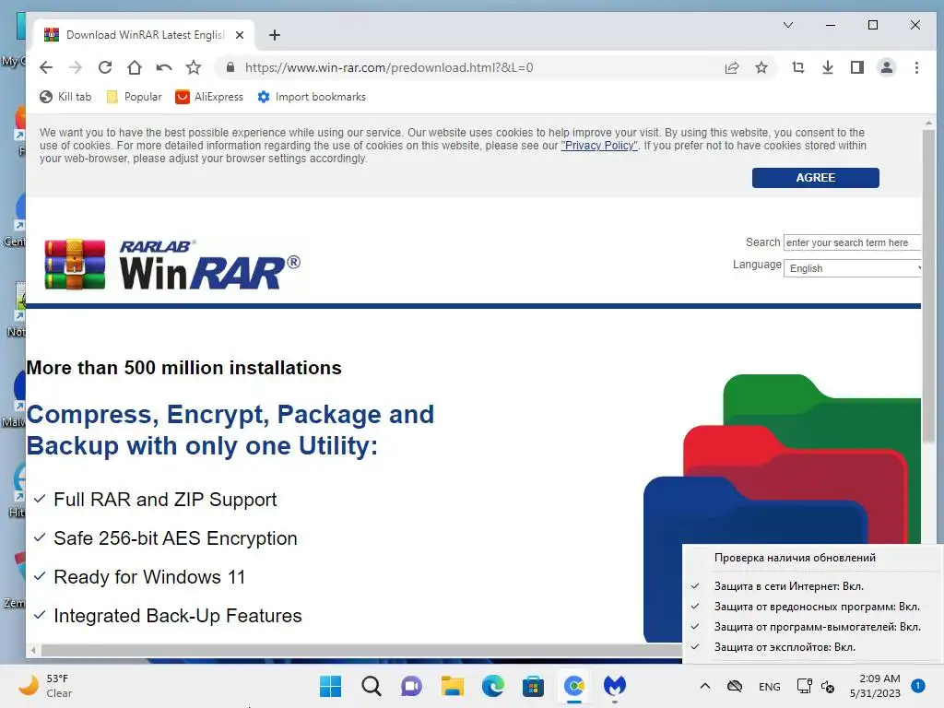944x708 pixels.
Task: Open the Language dropdown set to English
Action: click(852, 268)
